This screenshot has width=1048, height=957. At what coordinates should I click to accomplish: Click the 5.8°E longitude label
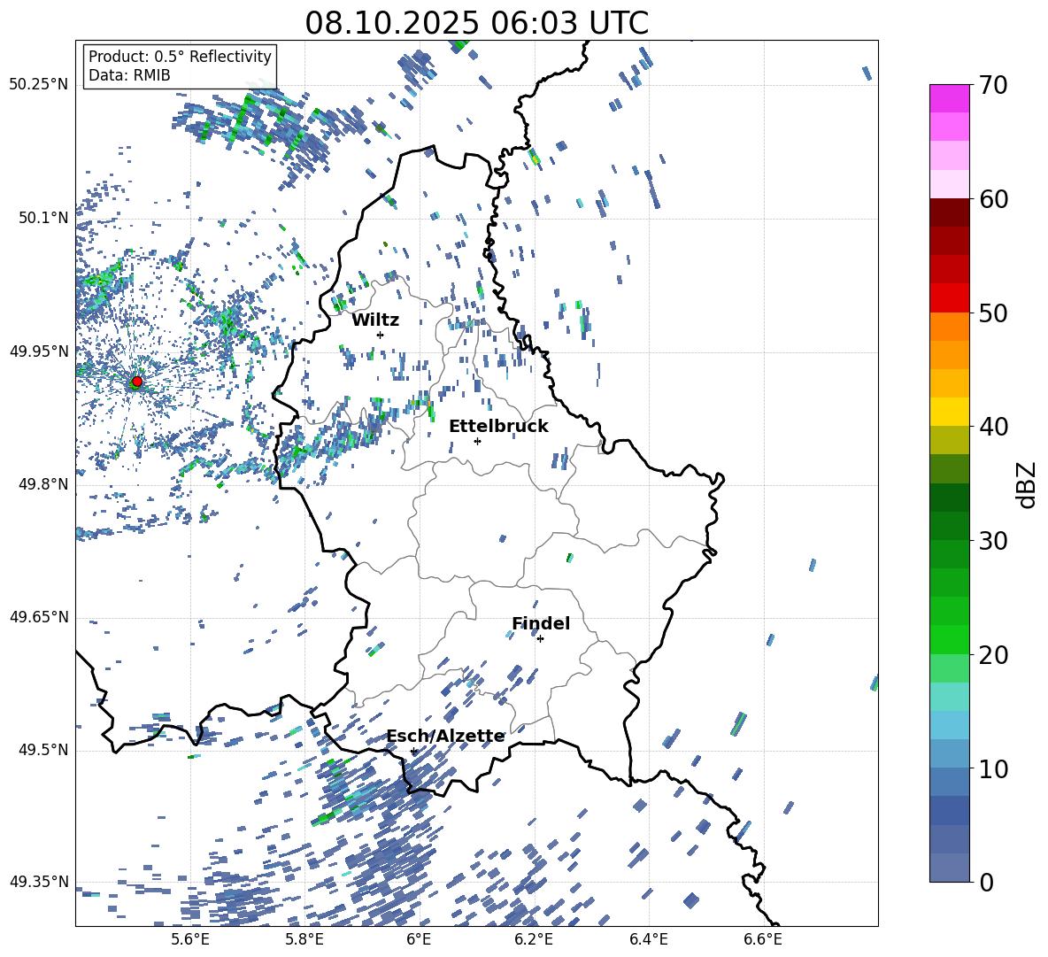pyautogui.click(x=304, y=939)
